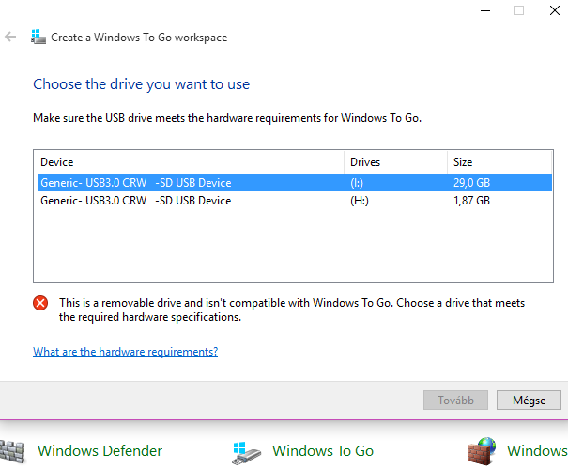Screen dimensions: 568x469
Task: Click the 1,87 GB size value
Action: pyautogui.click(x=471, y=201)
